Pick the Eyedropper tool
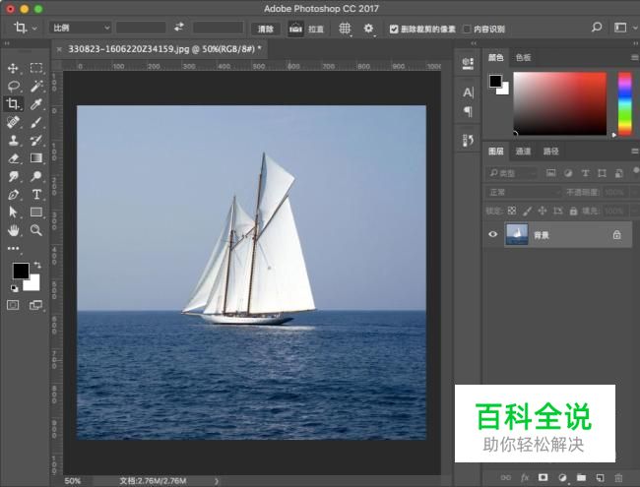Image resolution: width=640 pixels, height=487 pixels. (x=36, y=104)
